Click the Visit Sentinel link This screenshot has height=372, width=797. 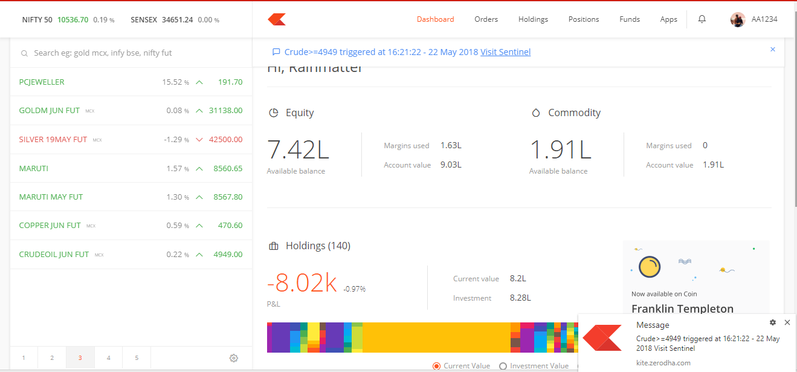coord(505,52)
